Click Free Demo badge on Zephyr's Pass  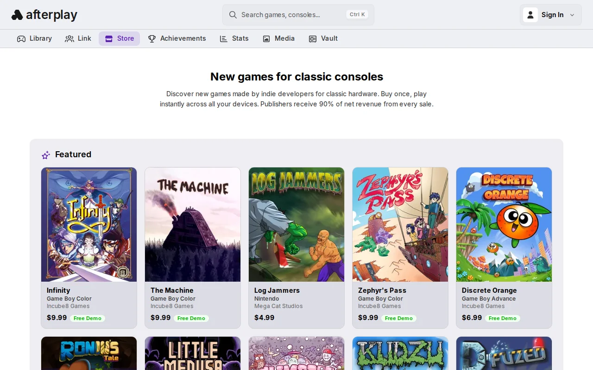coord(399,318)
